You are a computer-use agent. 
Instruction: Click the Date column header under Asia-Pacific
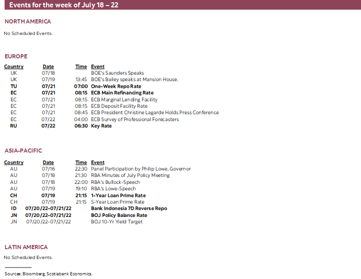pyautogui.click(x=48, y=162)
